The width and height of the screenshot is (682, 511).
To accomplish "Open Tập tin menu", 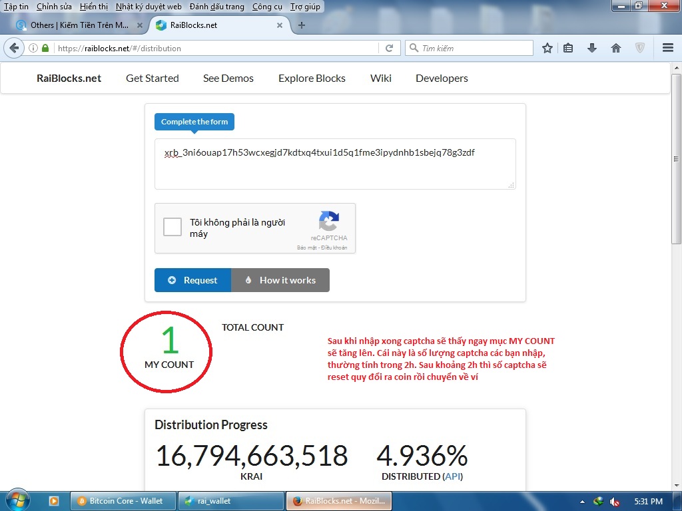I will [x=16, y=7].
